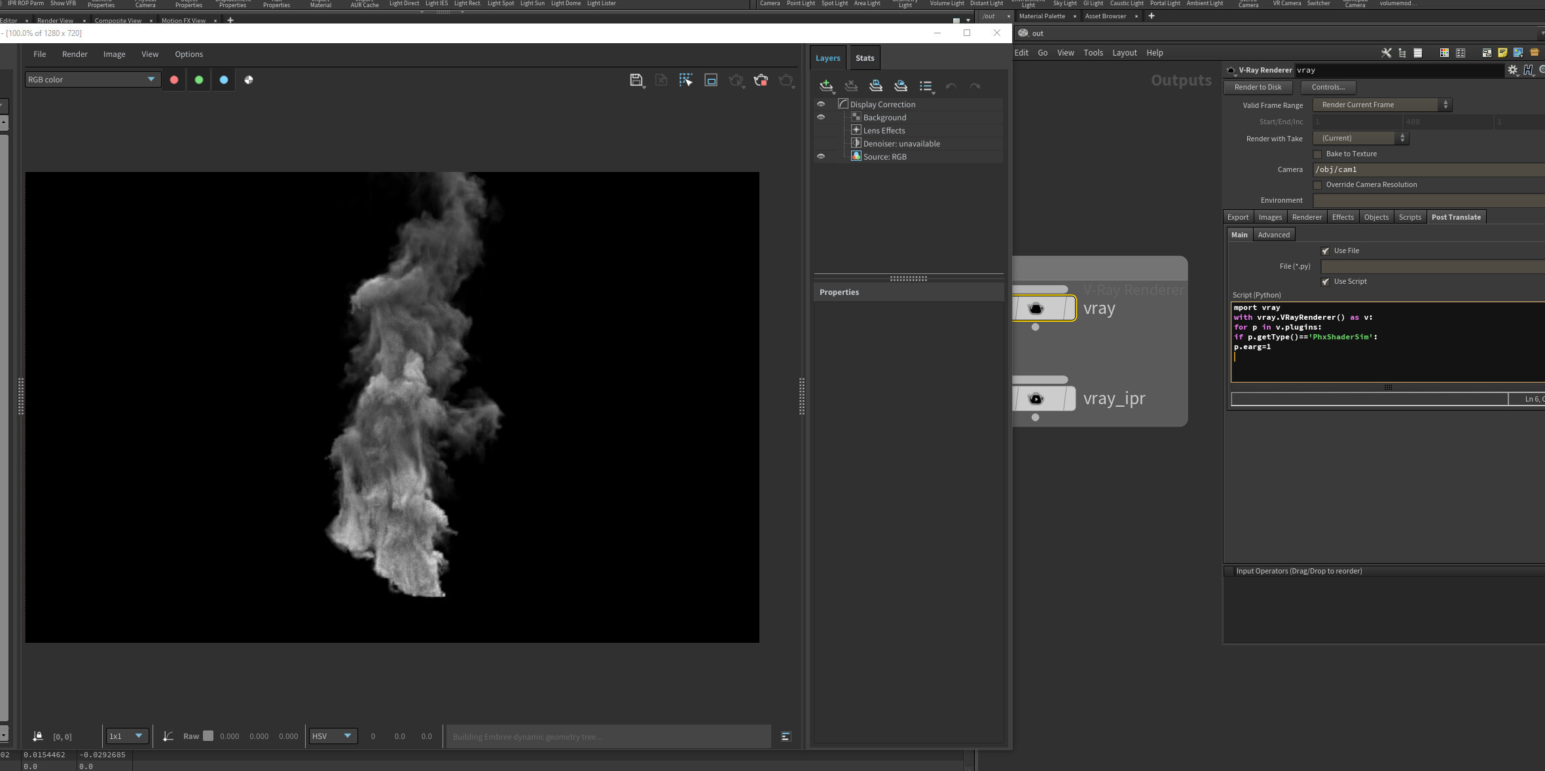Toggle the red channel button

174,80
